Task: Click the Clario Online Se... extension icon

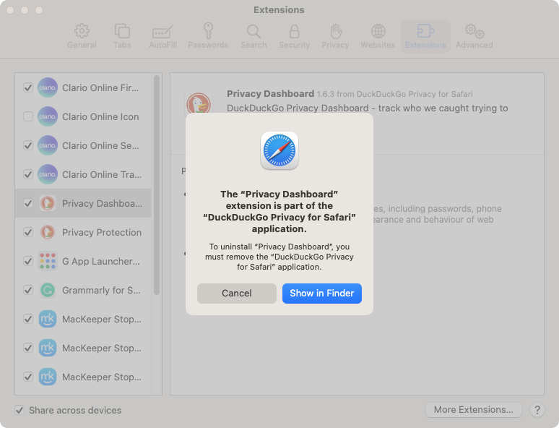Action: [x=48, y=145]
